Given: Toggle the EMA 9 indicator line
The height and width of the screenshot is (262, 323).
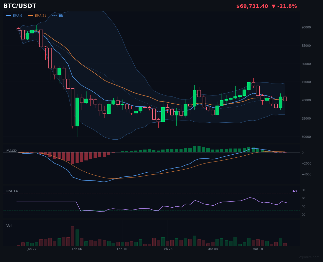Looking at the screenshot, I should point(17,15).
